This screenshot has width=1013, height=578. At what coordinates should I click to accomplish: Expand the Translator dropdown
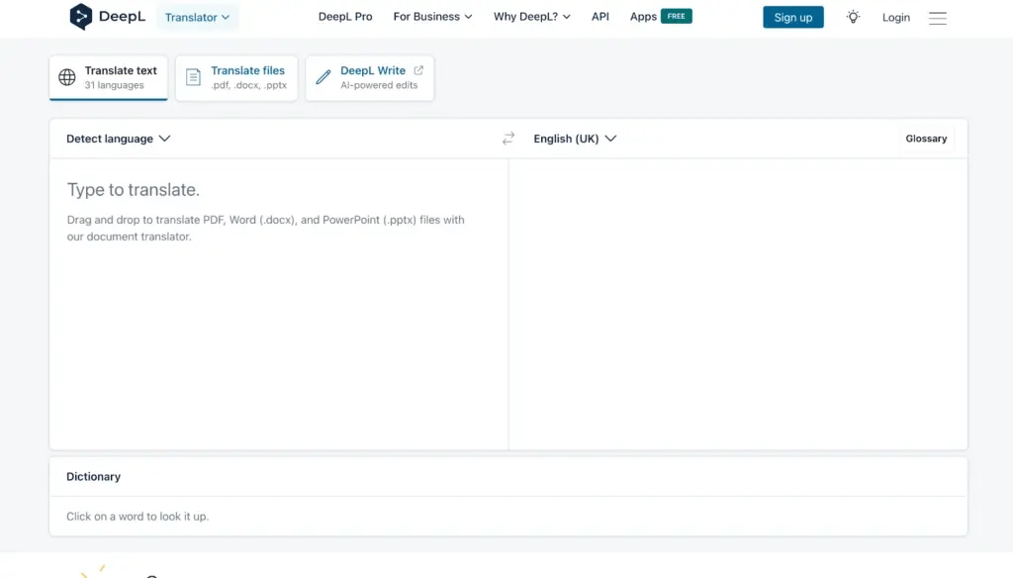[x=197, y=18]
